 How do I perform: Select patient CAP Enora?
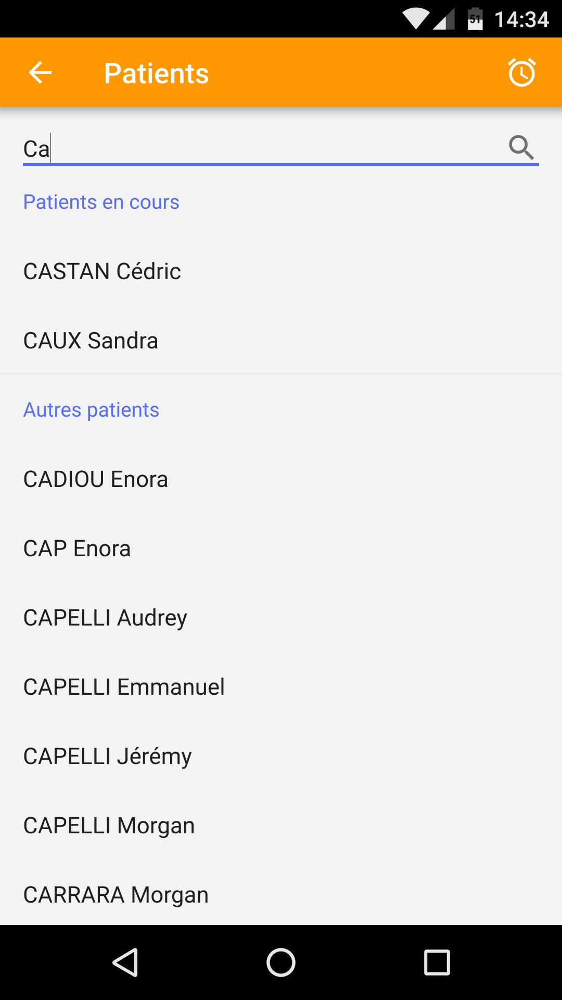77,548
